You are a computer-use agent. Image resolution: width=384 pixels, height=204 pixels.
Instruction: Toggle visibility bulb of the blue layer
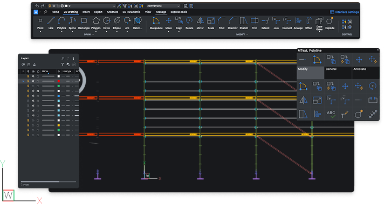28,96
